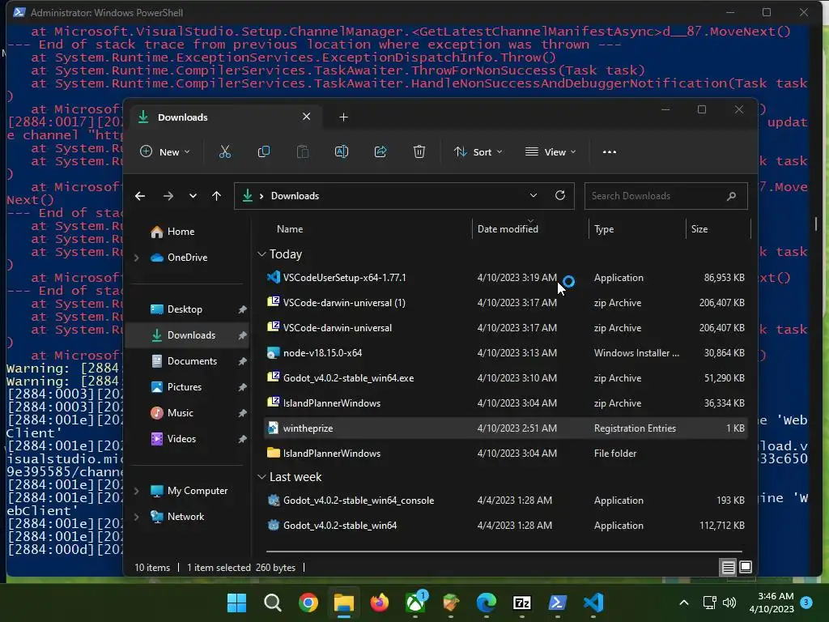Open Desktop in navigation pane
Image resolution: width=829 pixels, height=622 pixels.
click(185, 309)
